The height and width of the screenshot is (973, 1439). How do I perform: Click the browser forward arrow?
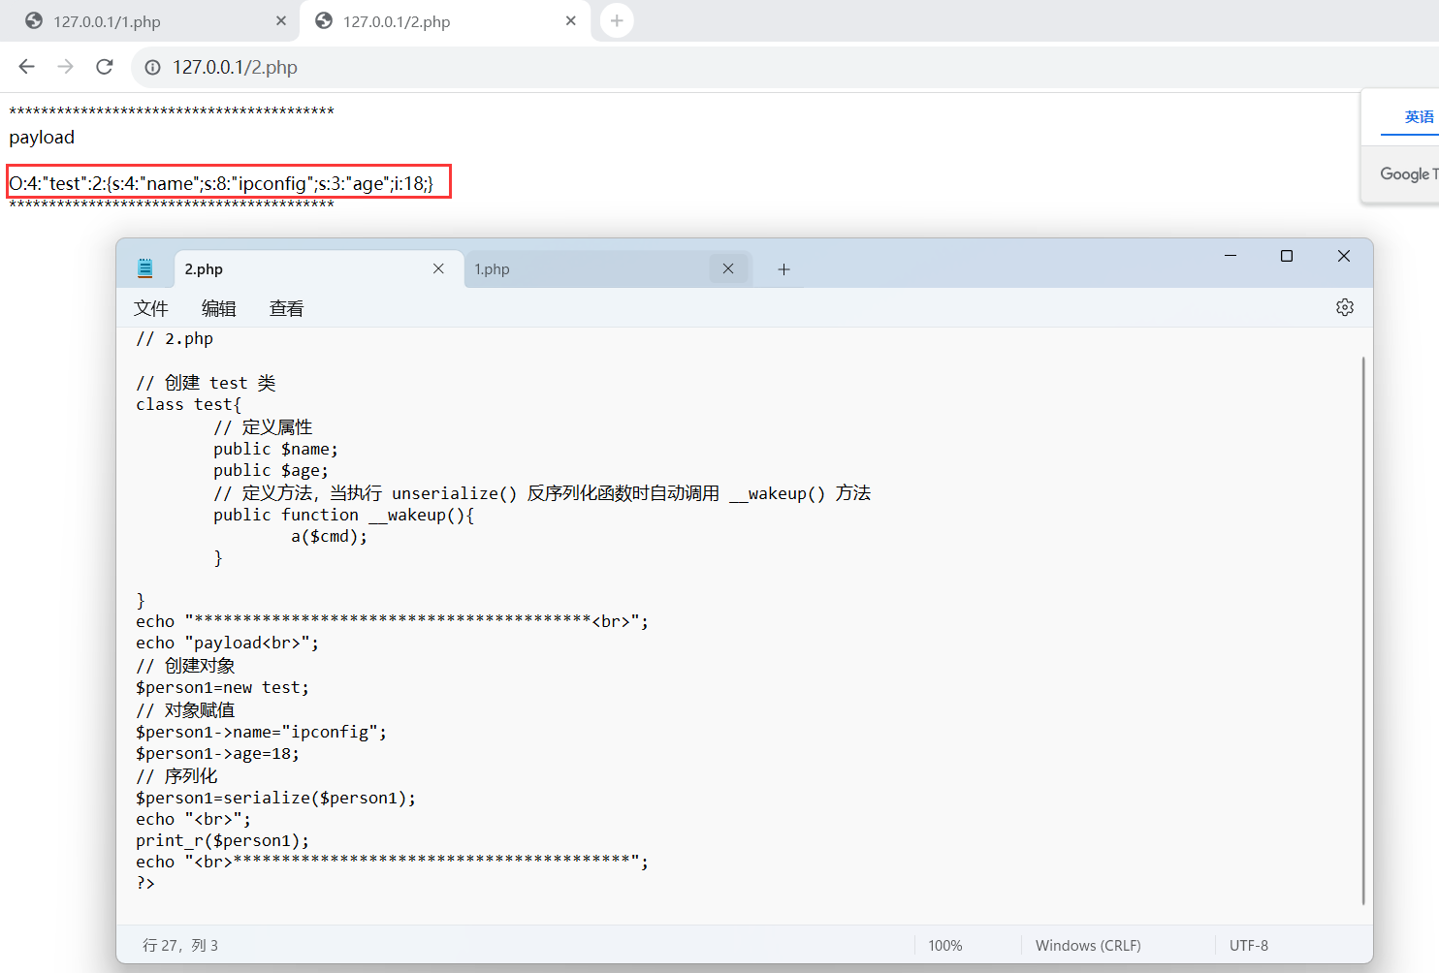coord(65,67)
